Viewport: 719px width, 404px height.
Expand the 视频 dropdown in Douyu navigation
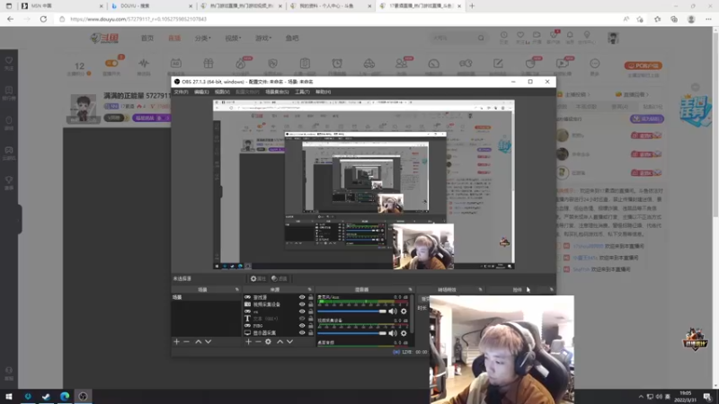point(233,38)
